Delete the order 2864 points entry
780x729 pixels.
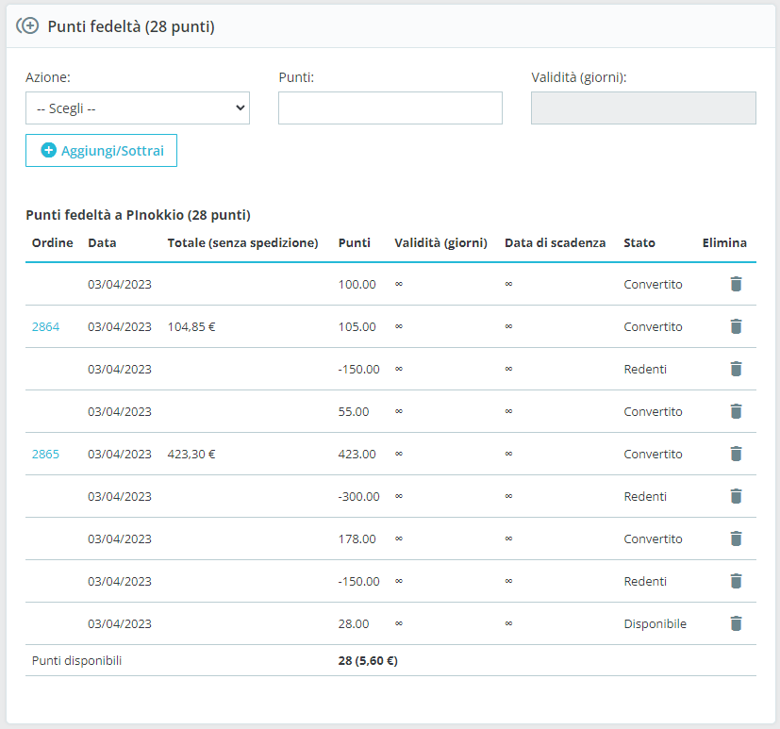[x=736, y=326]
